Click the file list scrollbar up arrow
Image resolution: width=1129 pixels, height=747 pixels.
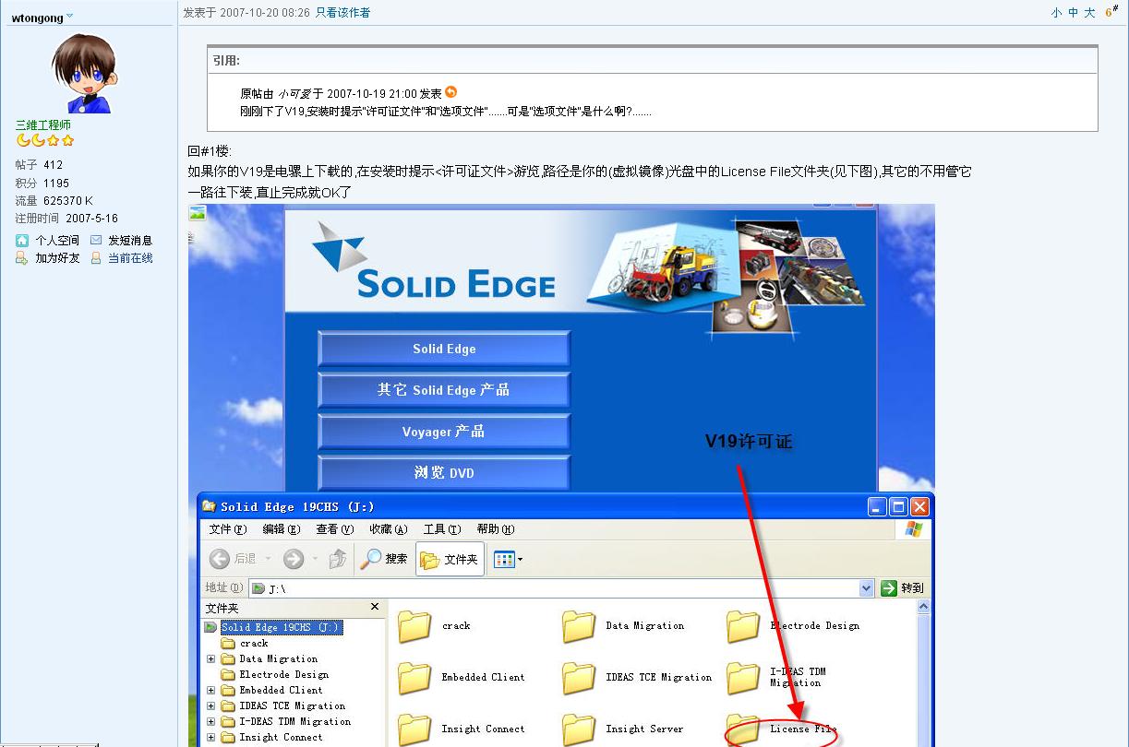[924, 608]
